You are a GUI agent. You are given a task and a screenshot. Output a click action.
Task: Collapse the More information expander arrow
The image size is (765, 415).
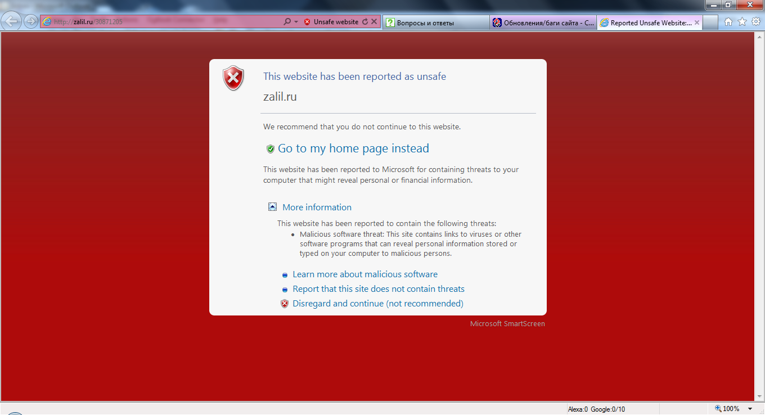coord(272,207)
